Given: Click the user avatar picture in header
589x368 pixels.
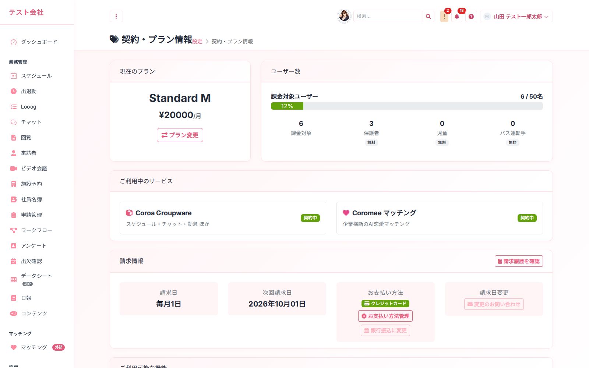Looking at the screenshot, I should pos(344,16).
